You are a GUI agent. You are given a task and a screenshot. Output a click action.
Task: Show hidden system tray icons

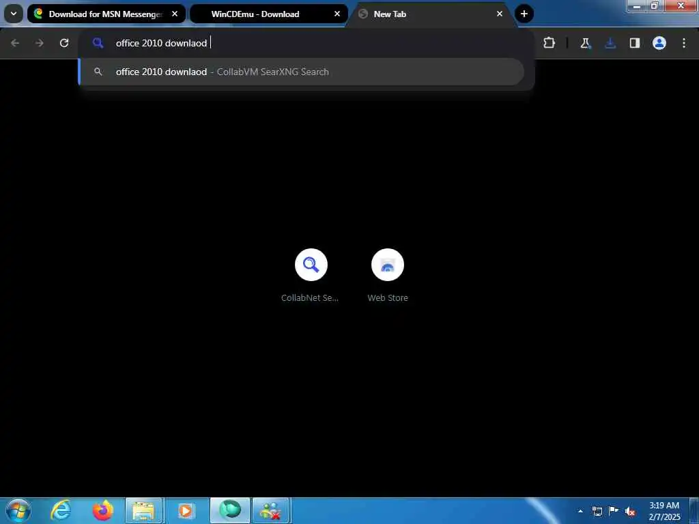580,511
